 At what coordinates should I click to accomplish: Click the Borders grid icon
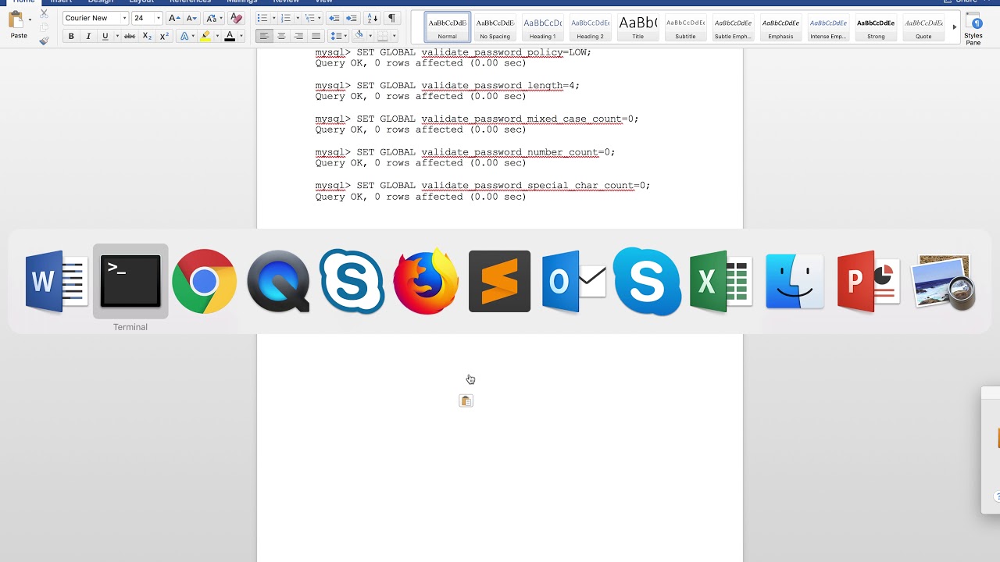[382, 36]
